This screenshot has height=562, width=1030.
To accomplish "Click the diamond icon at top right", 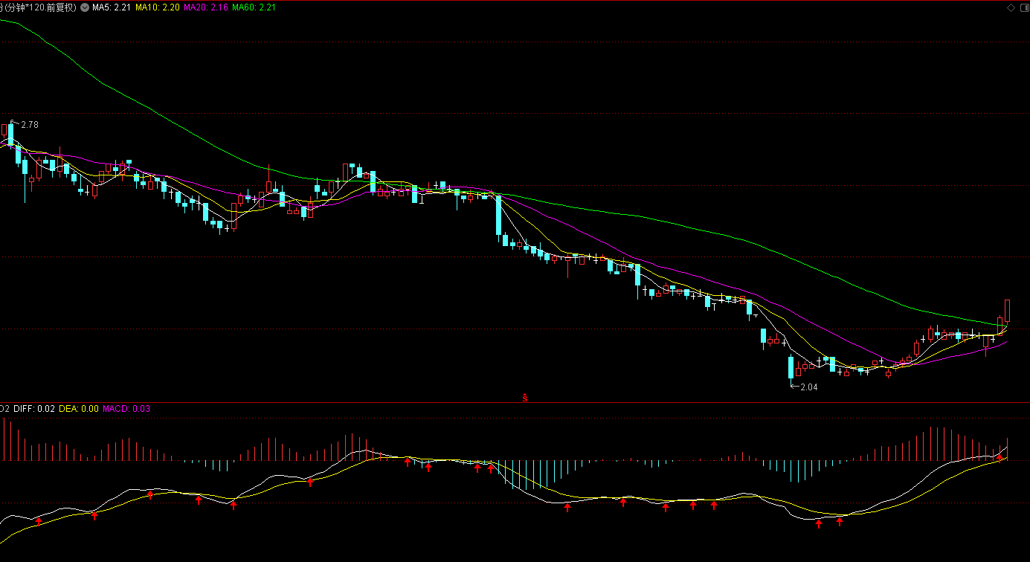I will click(1011, 7).
